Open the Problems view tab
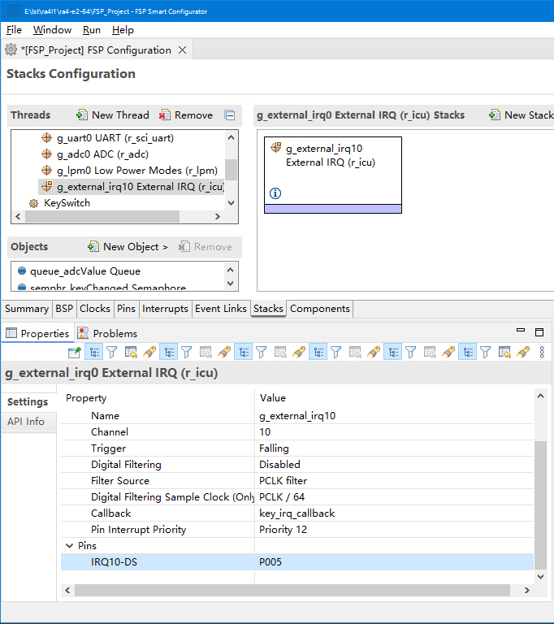 tap(107, 333)
